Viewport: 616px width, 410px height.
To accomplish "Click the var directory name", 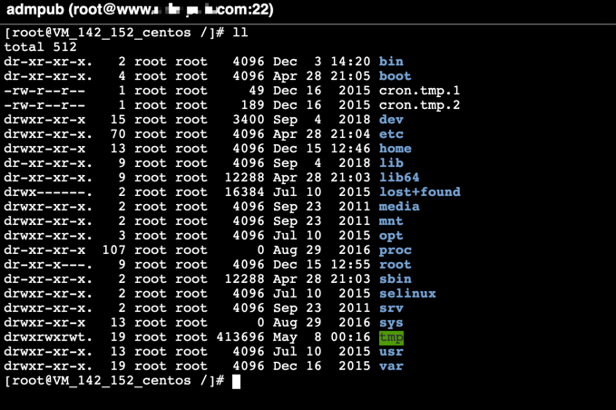I will pos(391,366).
